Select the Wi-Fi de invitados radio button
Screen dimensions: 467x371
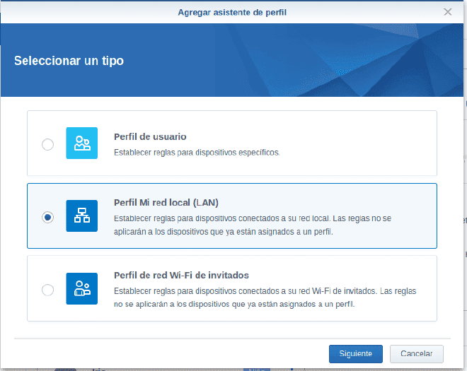tap(47, 290)
